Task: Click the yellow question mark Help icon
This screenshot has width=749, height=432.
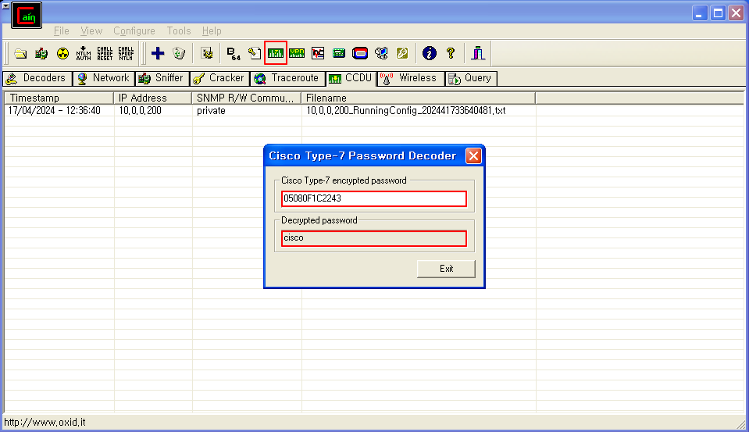Action: [451, 53]
